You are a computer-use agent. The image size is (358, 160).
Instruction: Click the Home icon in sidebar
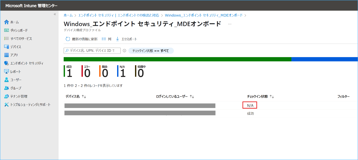click(x=7, y=22)
